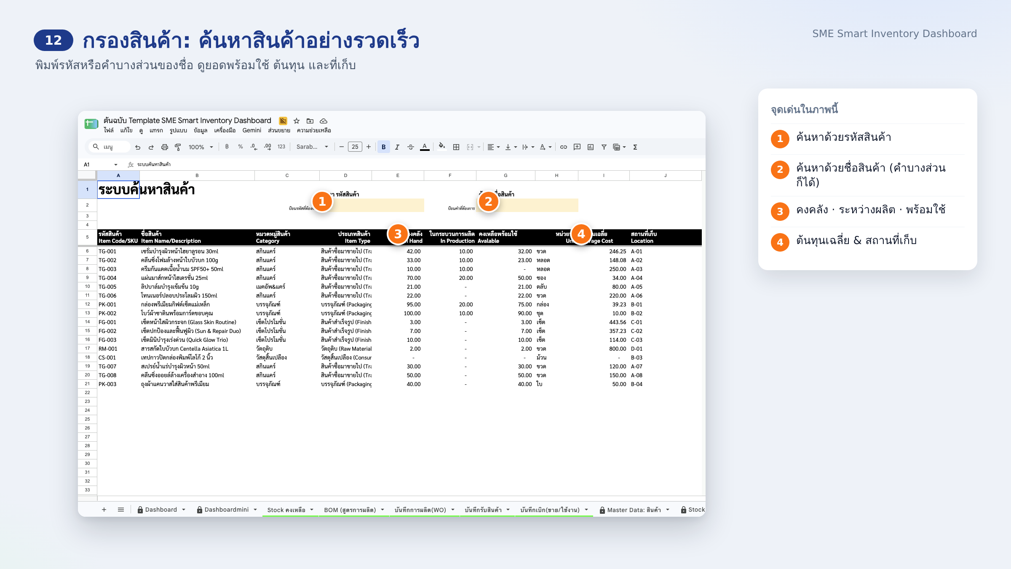Toggle strikethrough formatting button
The height and width of the screenshot is (569, 1011).
411,147
